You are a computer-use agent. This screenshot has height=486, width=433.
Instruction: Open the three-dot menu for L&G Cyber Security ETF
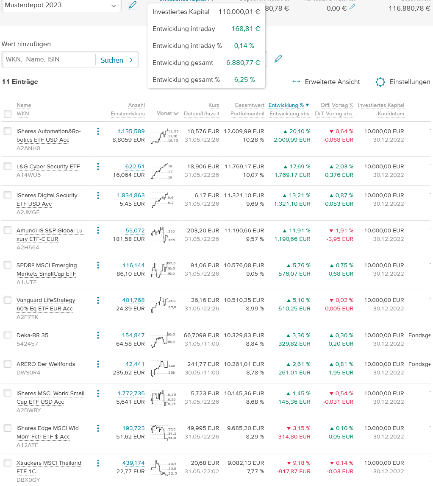[x=98, y=166]
